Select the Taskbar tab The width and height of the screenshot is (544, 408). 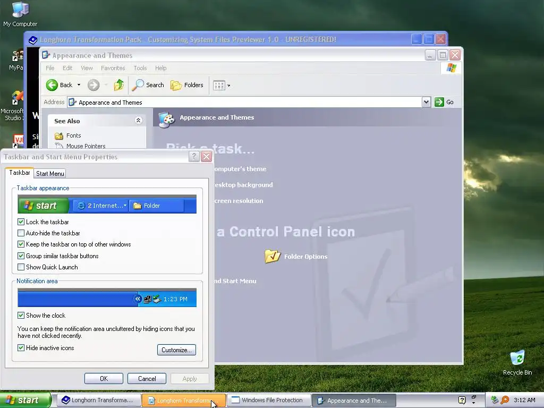point(20,173)
